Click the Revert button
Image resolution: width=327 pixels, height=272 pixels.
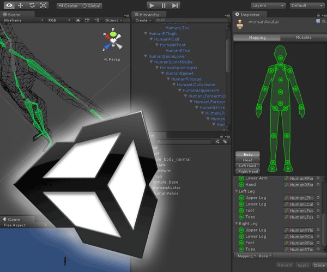pyautogui.click(x=285, y=265)
